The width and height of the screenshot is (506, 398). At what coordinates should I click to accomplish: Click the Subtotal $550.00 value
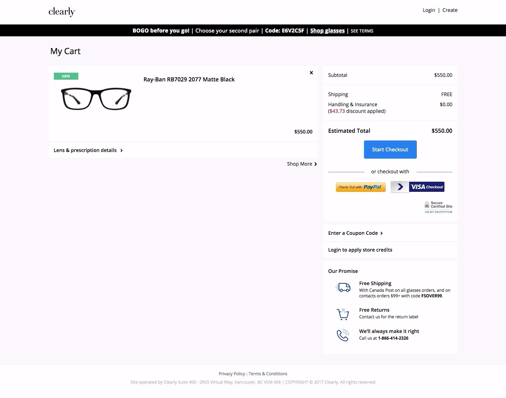[443, 75]
